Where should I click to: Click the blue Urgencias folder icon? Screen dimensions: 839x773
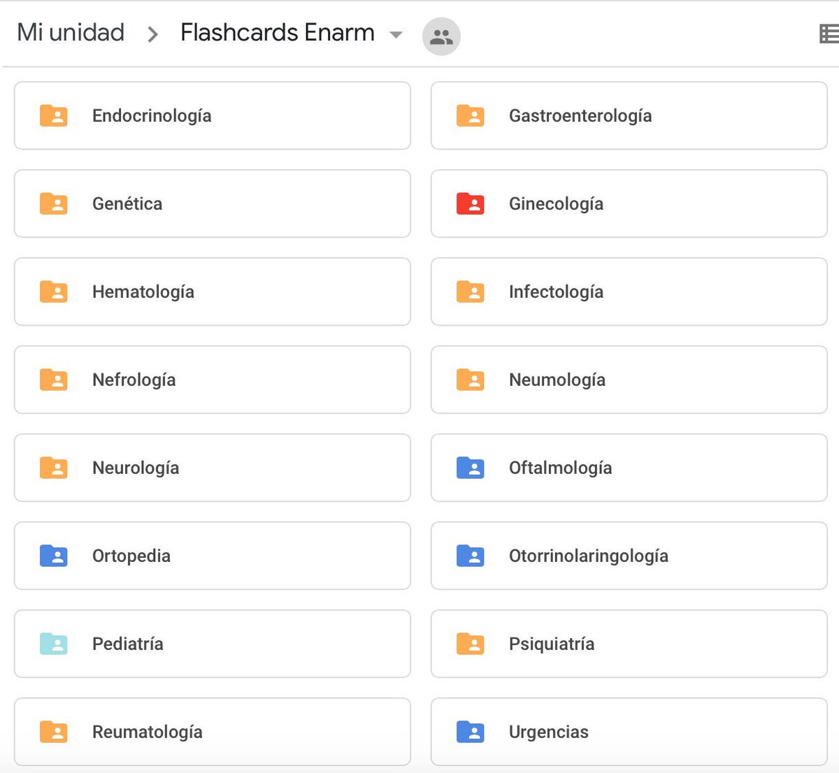click(471, 732)
